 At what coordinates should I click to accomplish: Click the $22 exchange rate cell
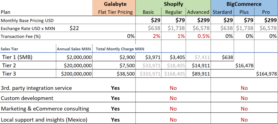click(74, 28)
